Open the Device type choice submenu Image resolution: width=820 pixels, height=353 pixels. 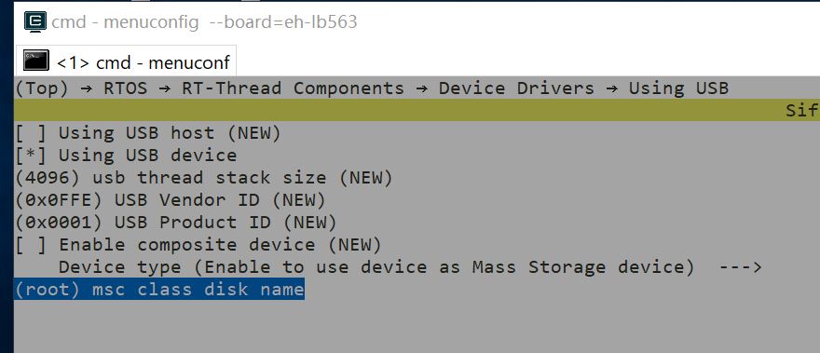[x=409, y=267]
